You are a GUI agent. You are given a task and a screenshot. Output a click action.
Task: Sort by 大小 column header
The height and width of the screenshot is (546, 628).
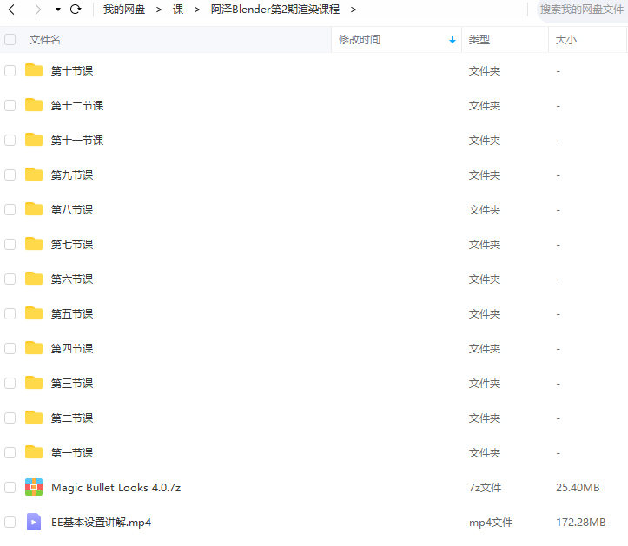tap(565, 40)
